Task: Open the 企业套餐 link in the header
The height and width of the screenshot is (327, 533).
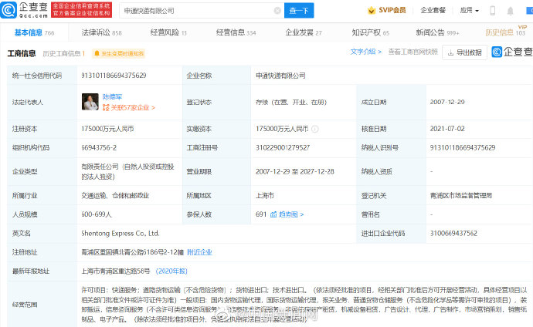Action: tap(433, 11)
